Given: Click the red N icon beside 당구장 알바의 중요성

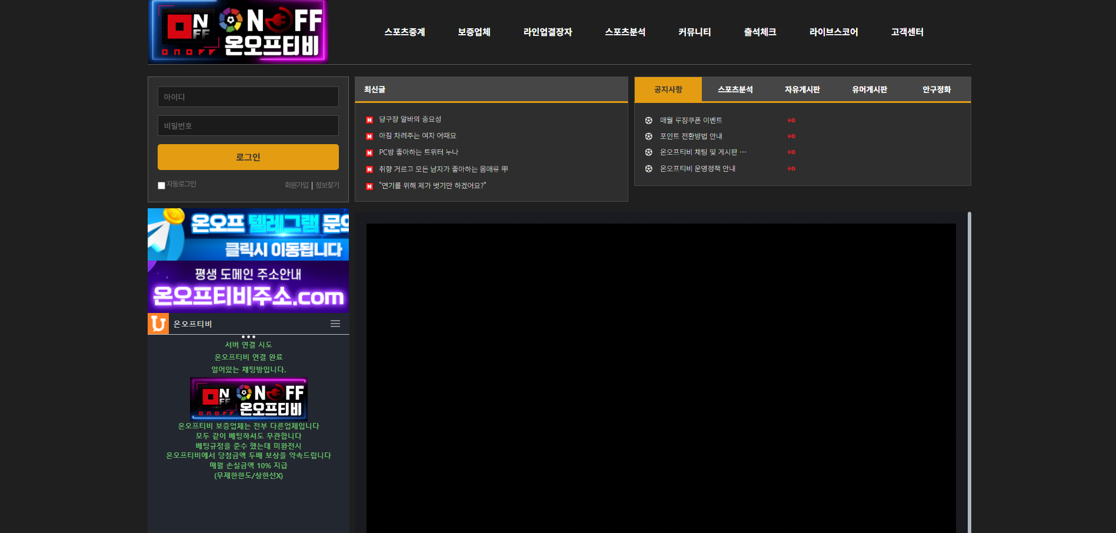Looking at the screenshot, I should [369, 120].
